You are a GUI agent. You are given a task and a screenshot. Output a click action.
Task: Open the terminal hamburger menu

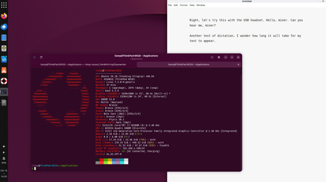(219, 58)
